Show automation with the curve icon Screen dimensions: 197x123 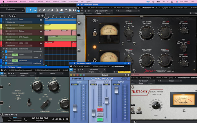(14, 16)
